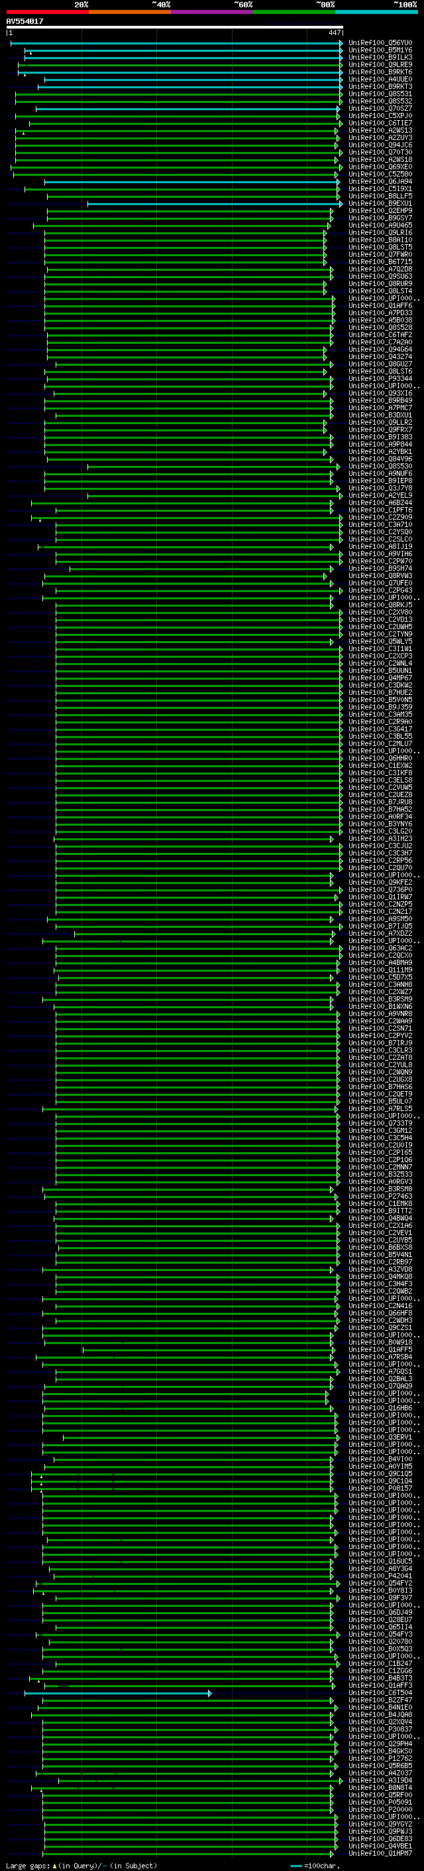Click label UniRef100_B8AI10
The height and width of the screenshot is (1871, 424).
click(x=380, y=240)
